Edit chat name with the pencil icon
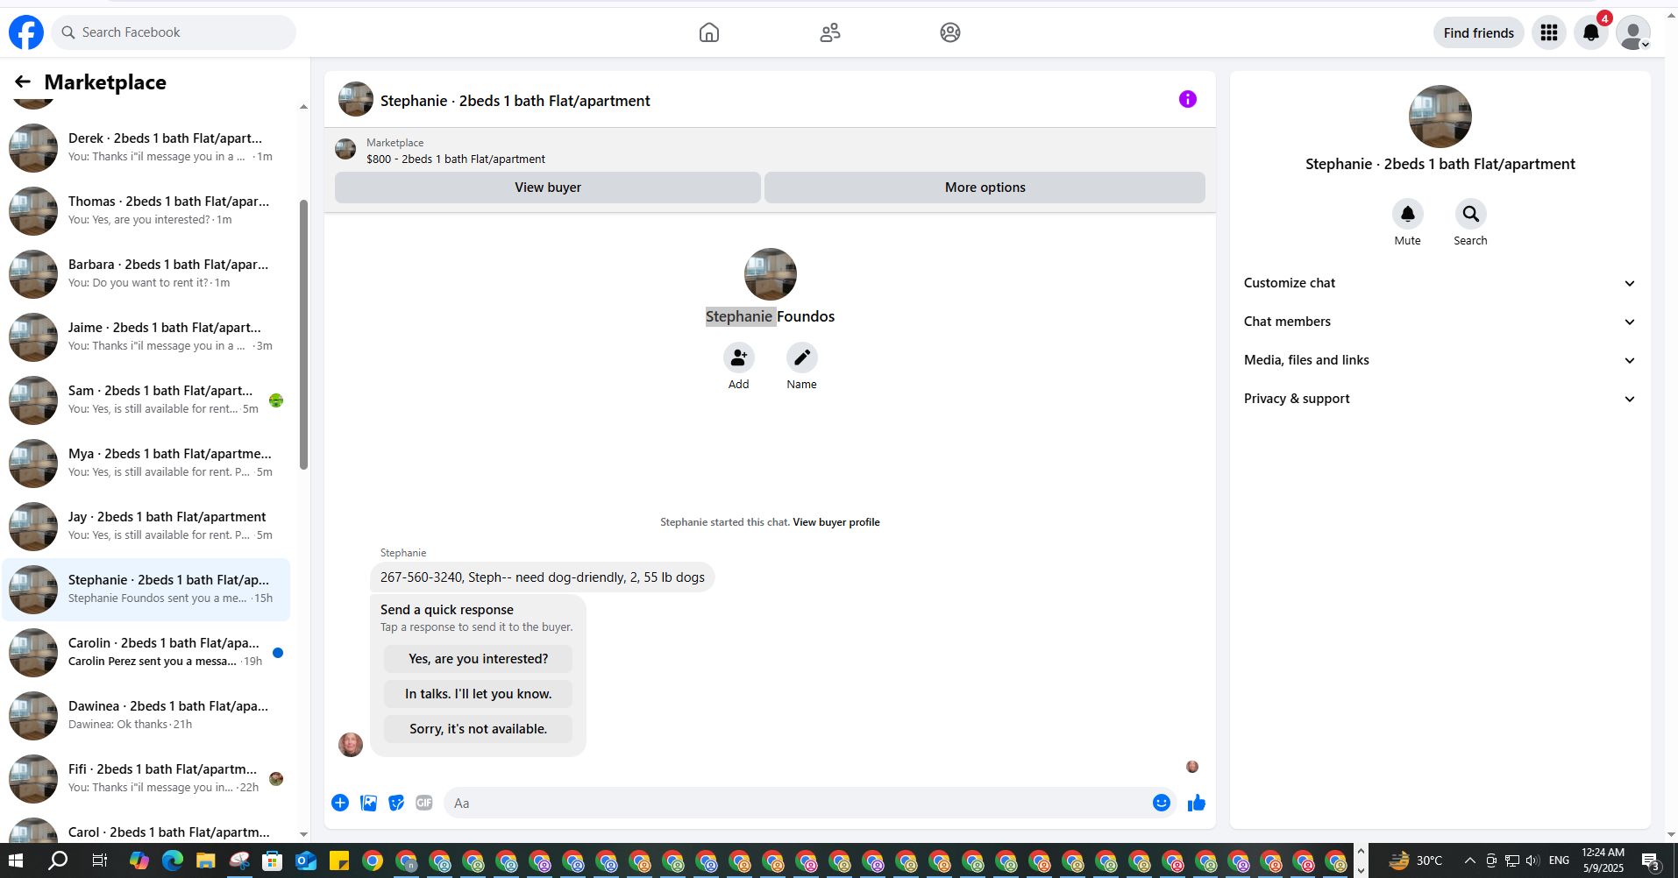The height and width of the screenshot is (878, 1678). [x=802, y=358]
